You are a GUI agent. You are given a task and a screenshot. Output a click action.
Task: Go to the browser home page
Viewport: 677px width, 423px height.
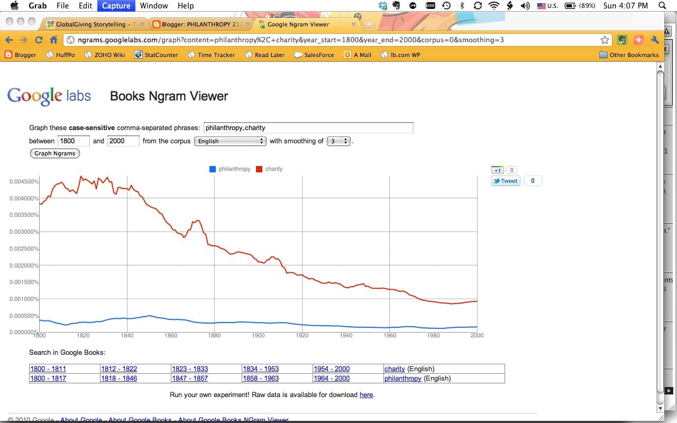[53, 40]
